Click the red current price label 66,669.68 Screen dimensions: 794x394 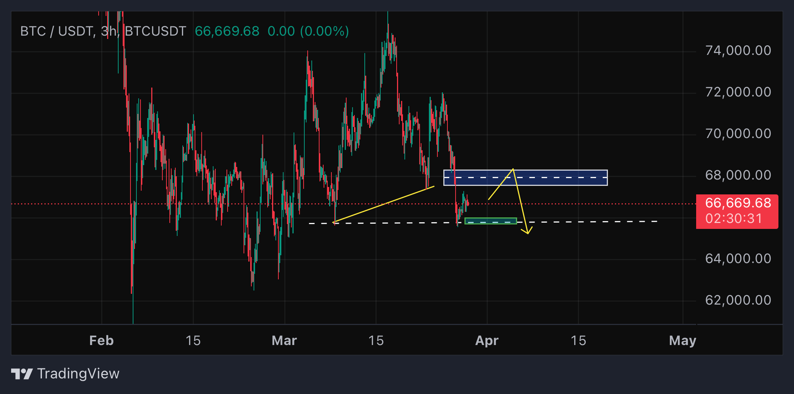tap(738, 203)
